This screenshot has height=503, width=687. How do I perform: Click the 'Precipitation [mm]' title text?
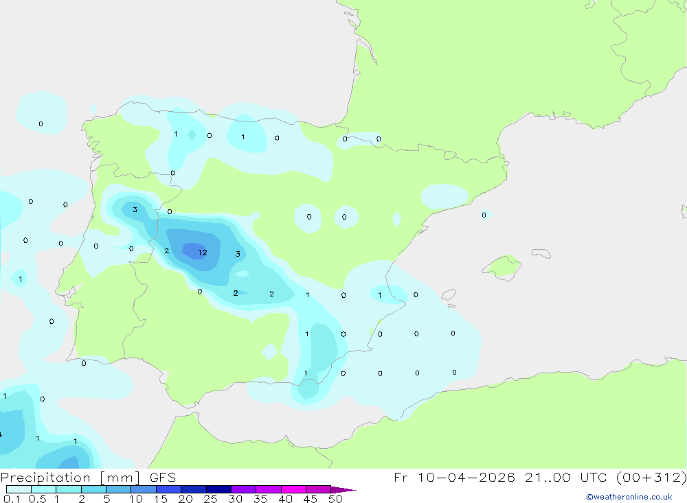pyautogui.click(x=70, y=478)
